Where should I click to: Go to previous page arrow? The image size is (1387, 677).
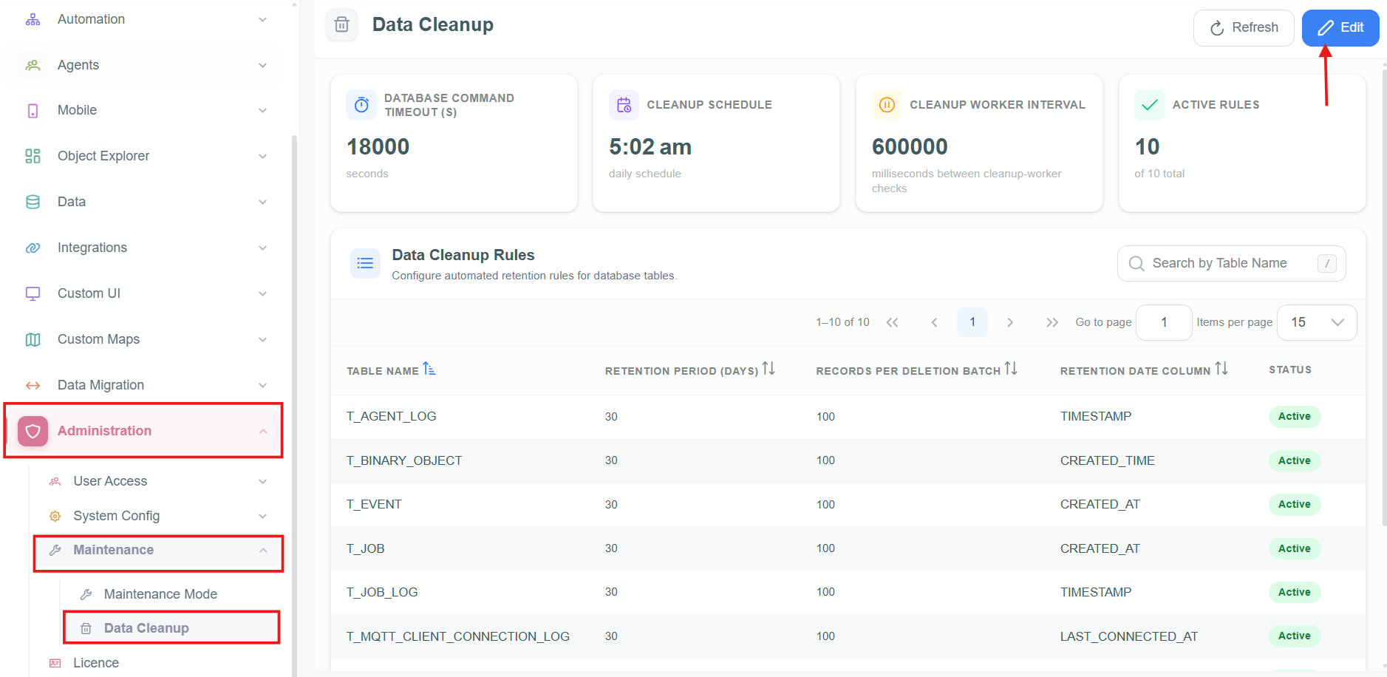pos(934,322)
